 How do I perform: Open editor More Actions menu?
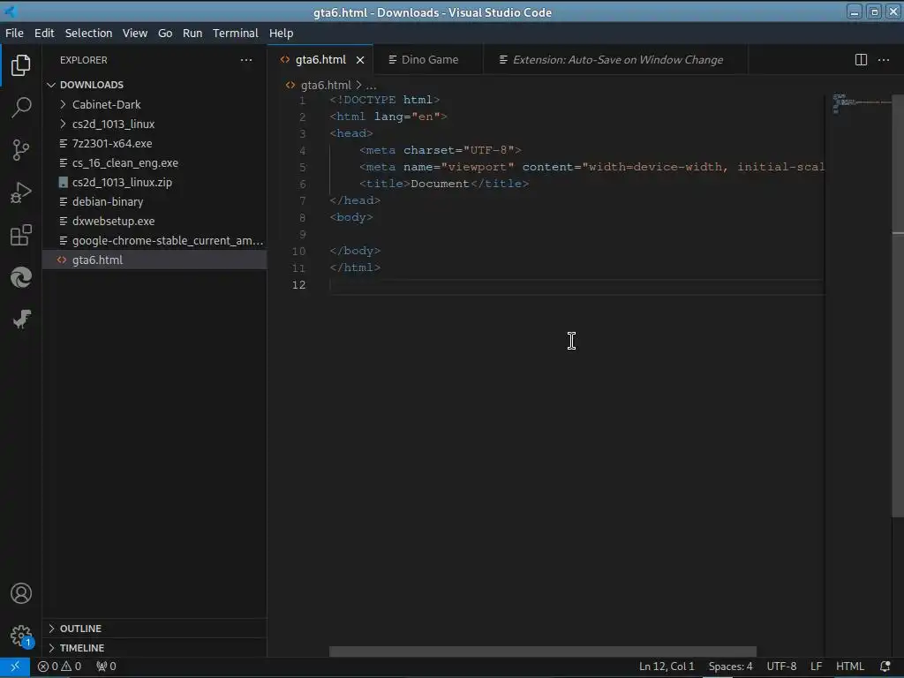pos(883,60)
